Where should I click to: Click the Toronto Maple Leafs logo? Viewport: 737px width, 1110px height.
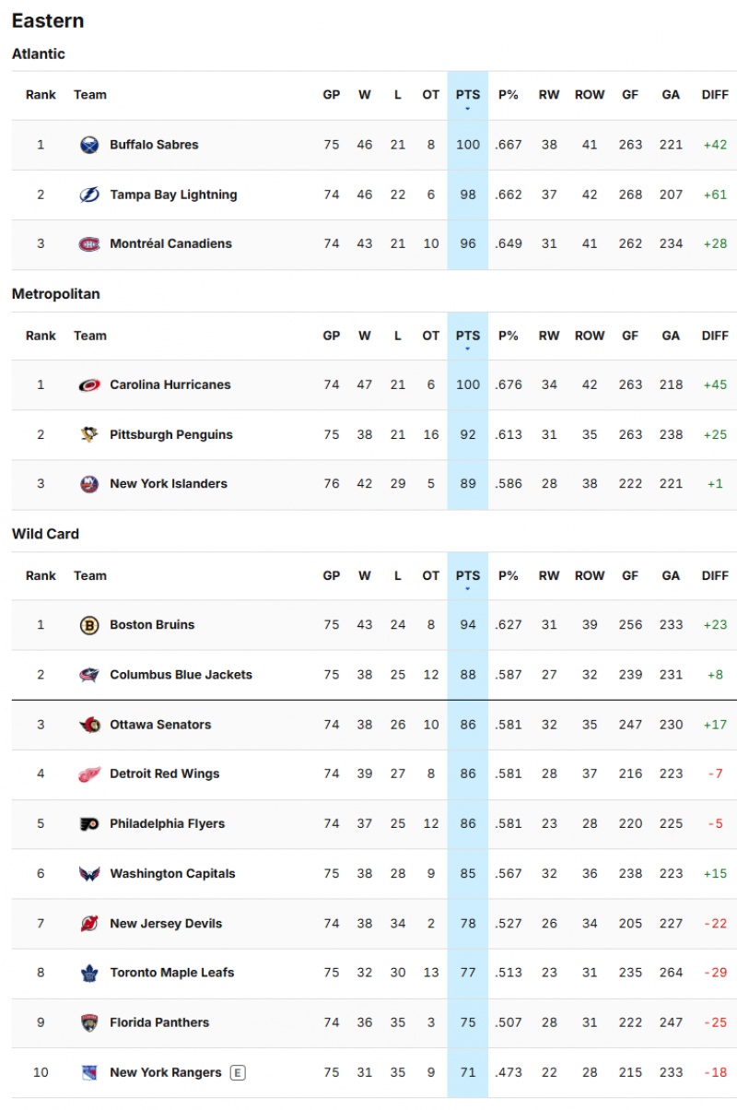(89, 973)
